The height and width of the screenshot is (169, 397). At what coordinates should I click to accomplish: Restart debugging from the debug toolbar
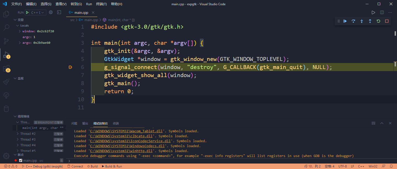[378, 21]
